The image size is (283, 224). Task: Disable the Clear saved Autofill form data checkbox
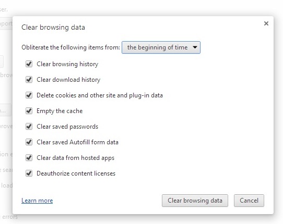[29, 142]
